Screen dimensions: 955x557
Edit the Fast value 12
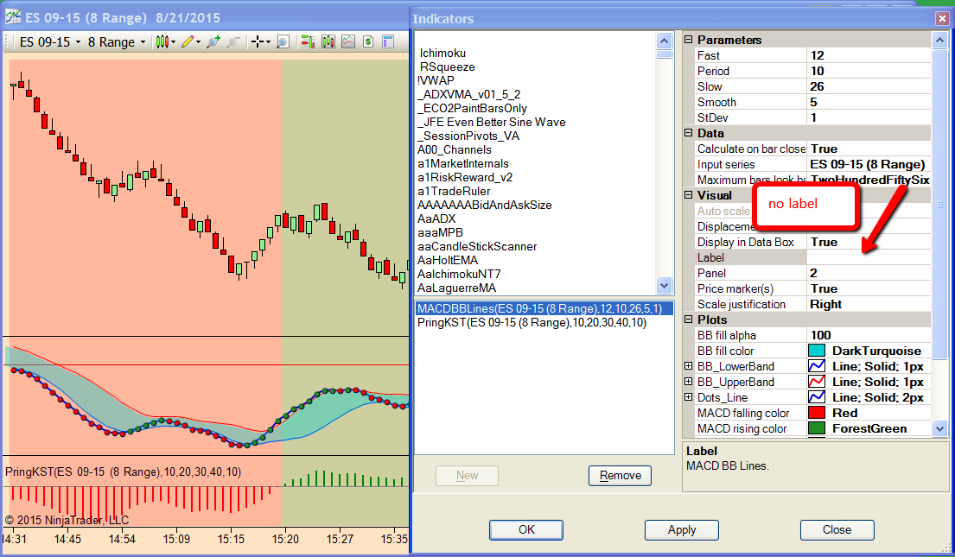point(869,55)
